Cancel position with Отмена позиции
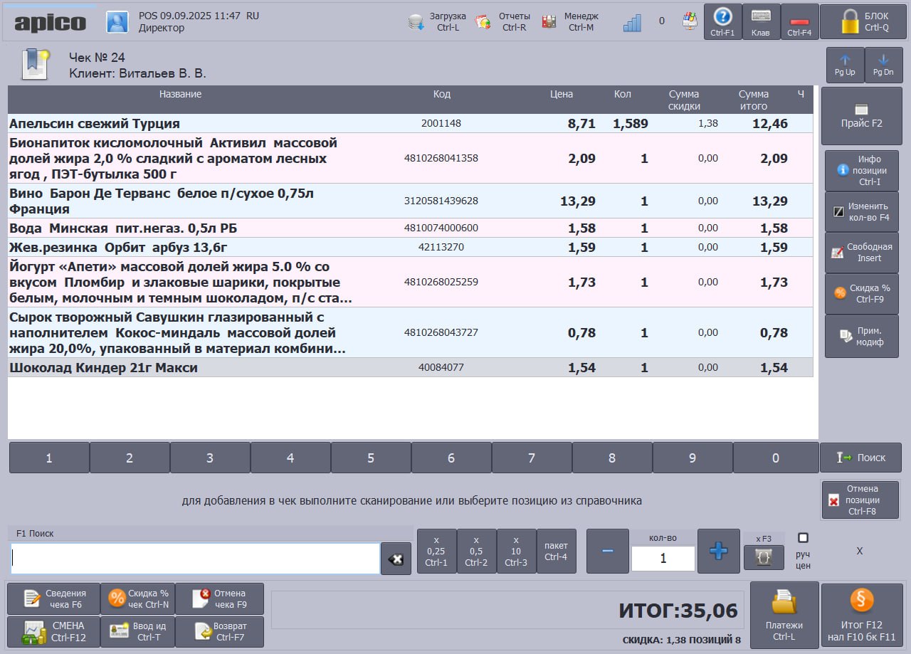The image size is (911, 654). [x=861, y=500]
